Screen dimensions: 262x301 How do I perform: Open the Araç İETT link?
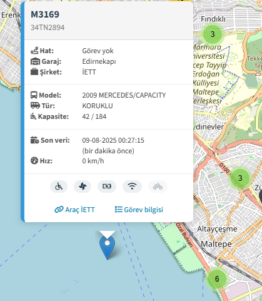point(74,210)
